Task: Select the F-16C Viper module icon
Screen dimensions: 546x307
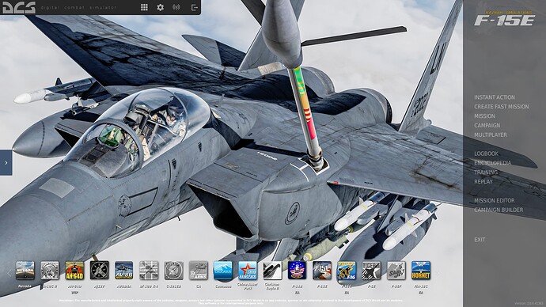Action: 347,271
